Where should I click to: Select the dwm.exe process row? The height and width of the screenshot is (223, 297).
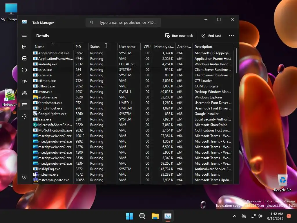click(x=133, y=91)
